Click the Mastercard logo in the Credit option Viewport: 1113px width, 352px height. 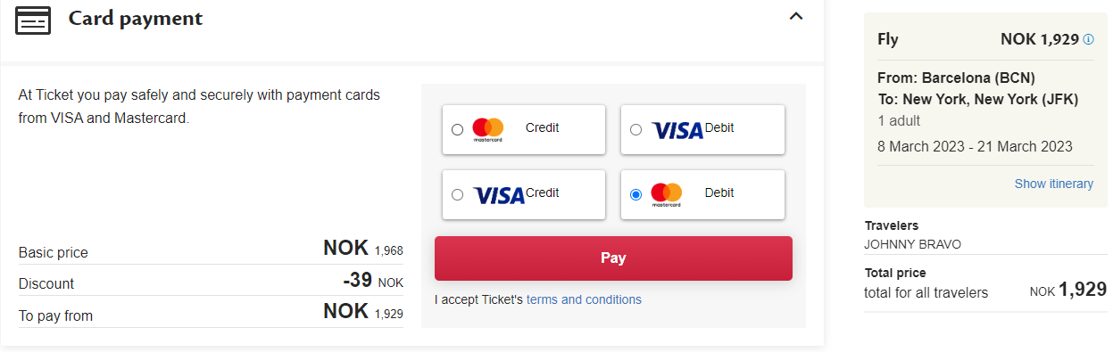point(488,130)
